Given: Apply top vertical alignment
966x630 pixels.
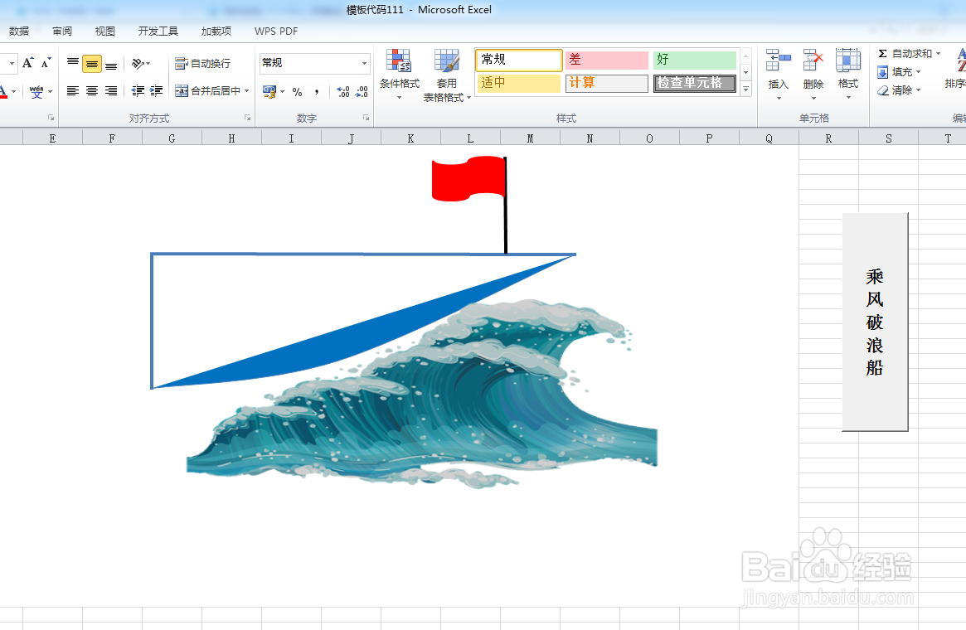Looking at the screenshot, I should click(73, 63).
